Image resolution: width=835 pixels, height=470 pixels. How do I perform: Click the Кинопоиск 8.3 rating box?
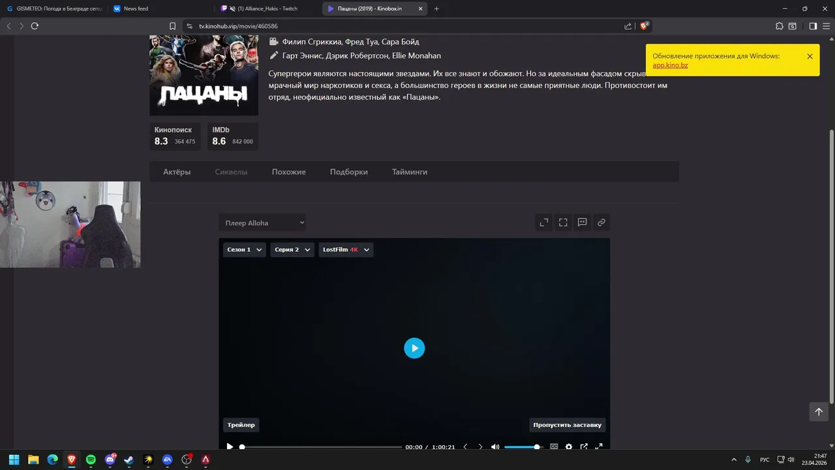(x=175, y=136)
